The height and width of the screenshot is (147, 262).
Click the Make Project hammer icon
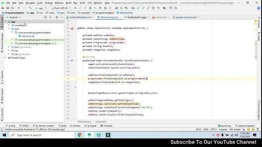tap(30, 8)
